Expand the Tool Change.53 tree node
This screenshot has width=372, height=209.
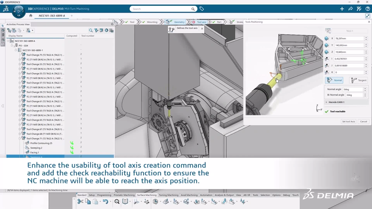(x=20, y=64)
